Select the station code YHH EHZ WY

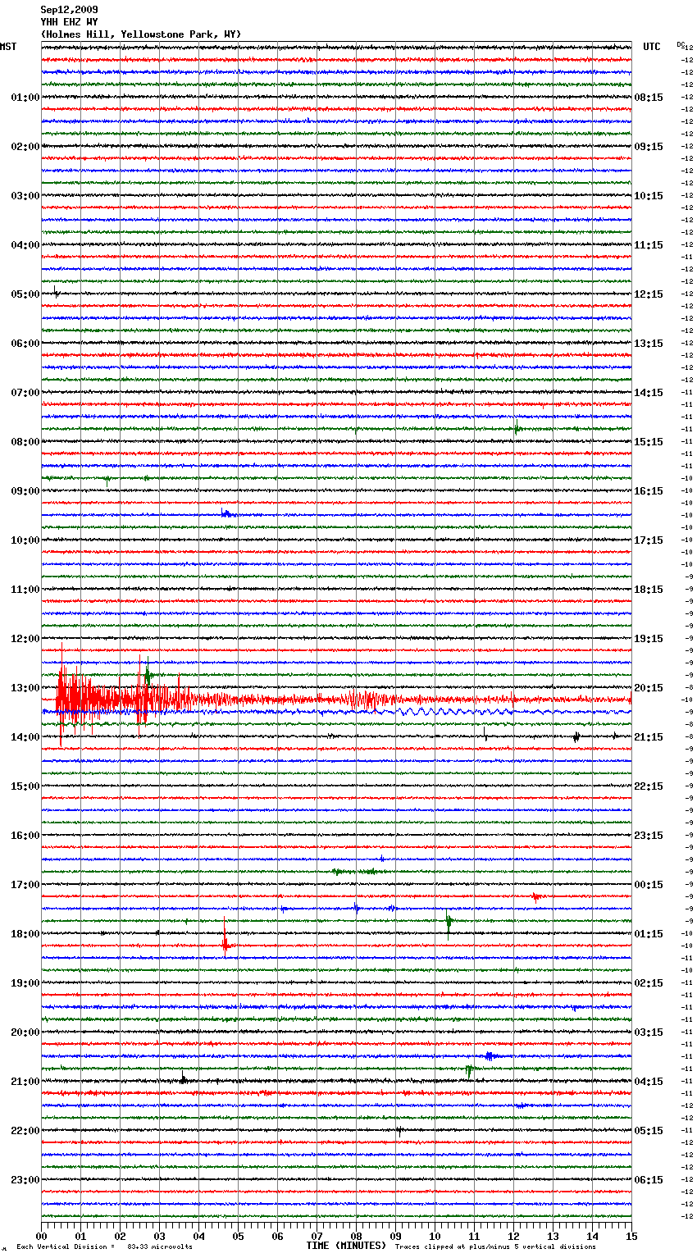click(x=69, y=22)
